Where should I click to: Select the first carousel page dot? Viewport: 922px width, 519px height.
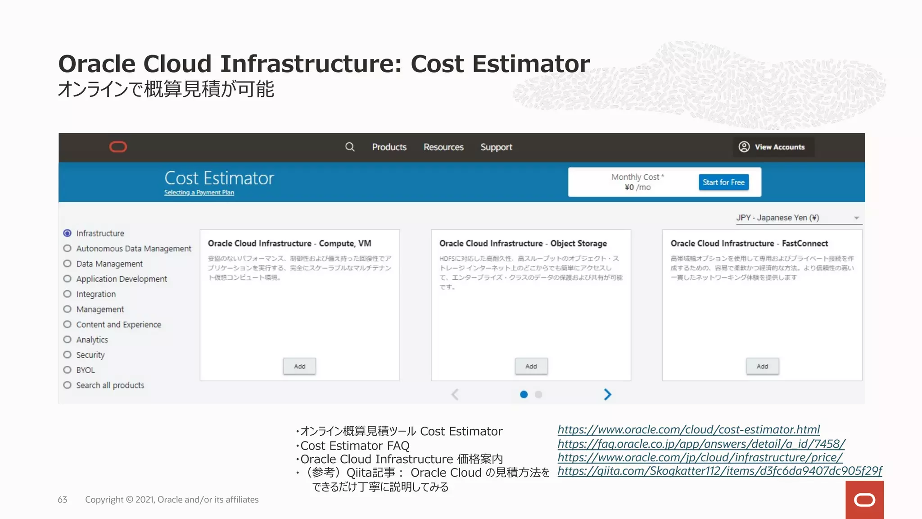[524, 395]
